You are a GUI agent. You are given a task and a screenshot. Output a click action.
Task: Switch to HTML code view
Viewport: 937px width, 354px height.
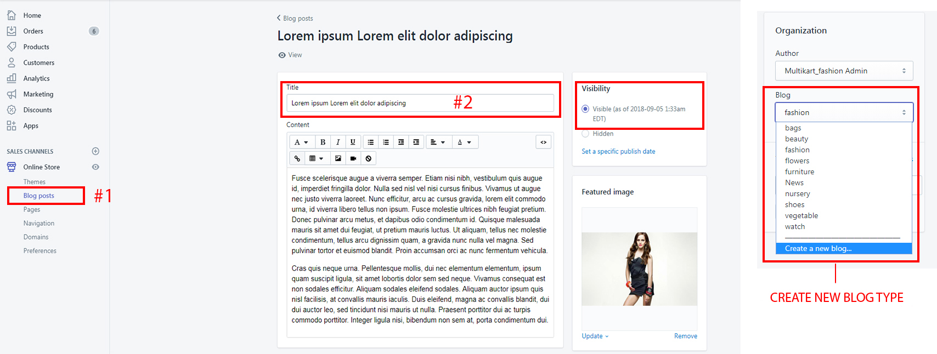point(543,142)
